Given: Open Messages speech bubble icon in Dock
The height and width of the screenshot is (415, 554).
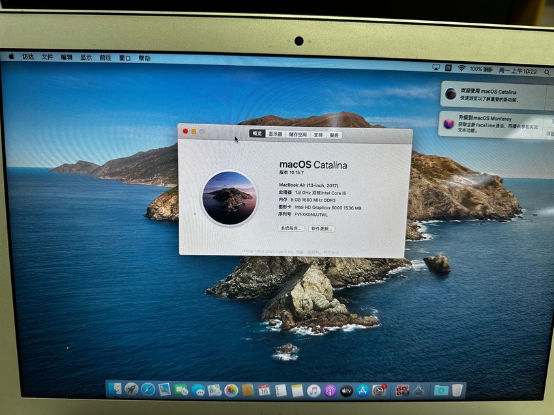Looking at the screenshot, I should click(198, 390).
